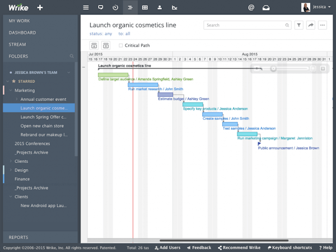Image resolution: width=336 pixels, height=252 pixels.
Task: Click the filter funnel icon
Action: 299,25
